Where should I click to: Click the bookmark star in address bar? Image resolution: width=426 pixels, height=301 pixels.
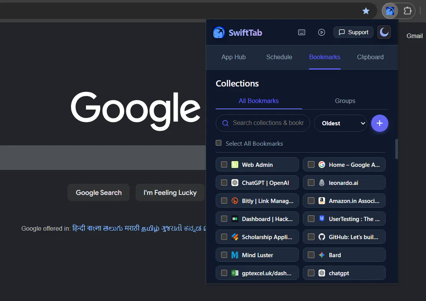click(x=366, y=11)
